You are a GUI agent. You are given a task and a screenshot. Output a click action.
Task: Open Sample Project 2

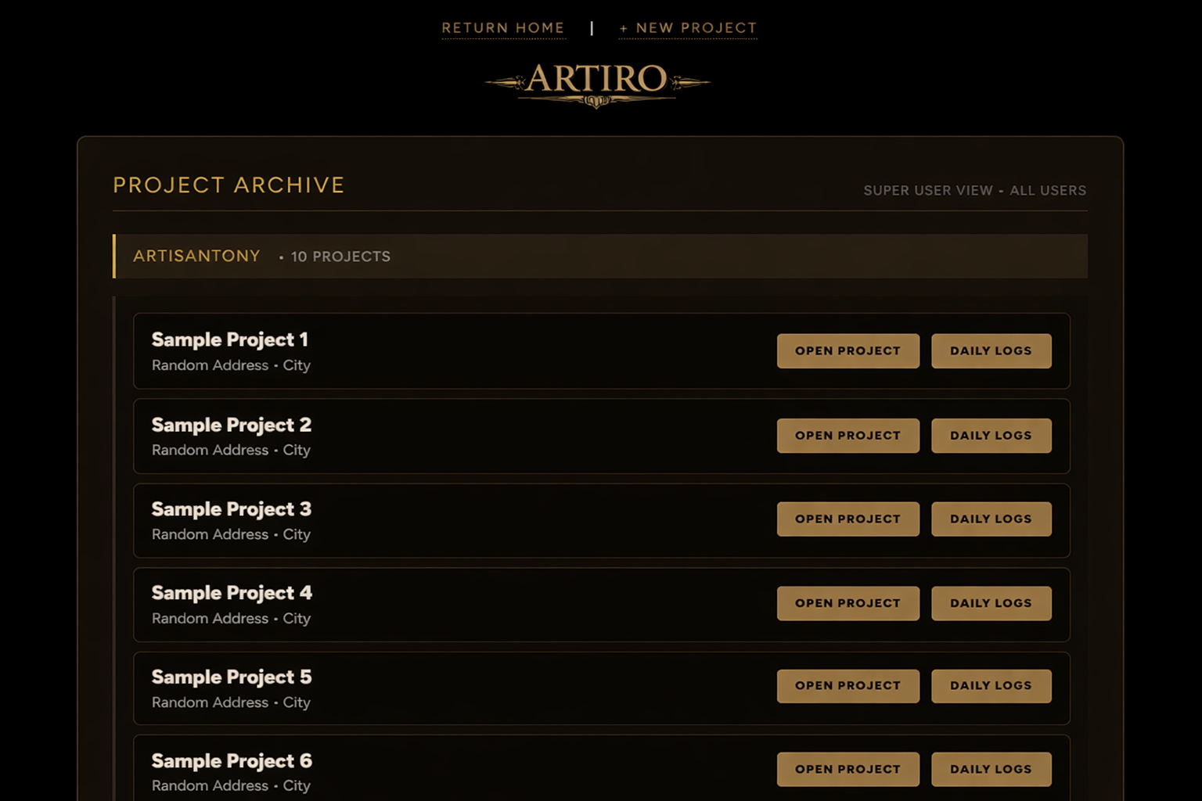pyautogui.click(x=848, y=436)
